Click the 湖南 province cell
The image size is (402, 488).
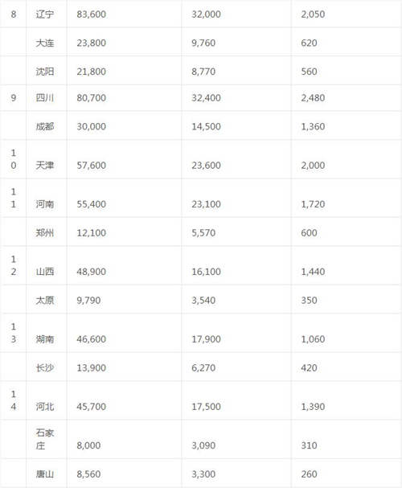point(45,339)
